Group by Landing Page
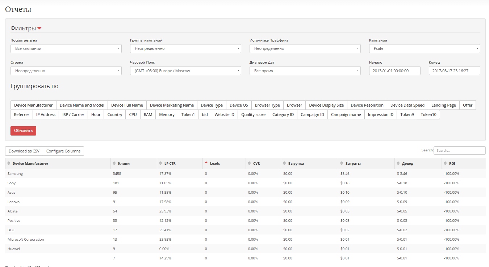Image resolution: width=489 pixels, height=267 pixels. click(x=444, y=105)
